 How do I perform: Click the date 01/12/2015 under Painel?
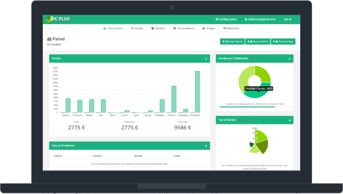pos(54,45)
